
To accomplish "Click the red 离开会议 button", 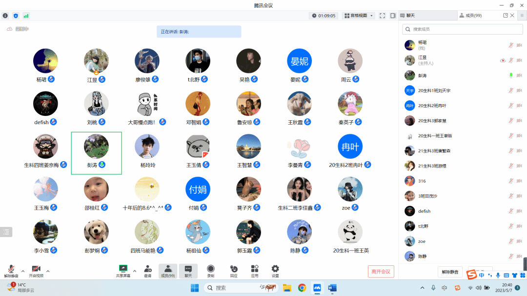I will [x=381, y=271].
